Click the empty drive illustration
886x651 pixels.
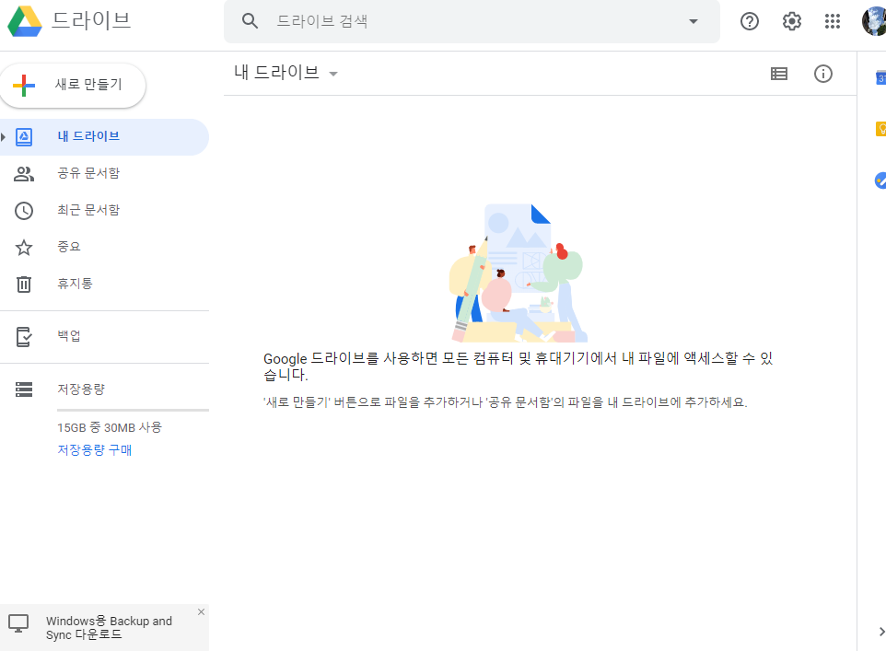click(x=519, y=273)
